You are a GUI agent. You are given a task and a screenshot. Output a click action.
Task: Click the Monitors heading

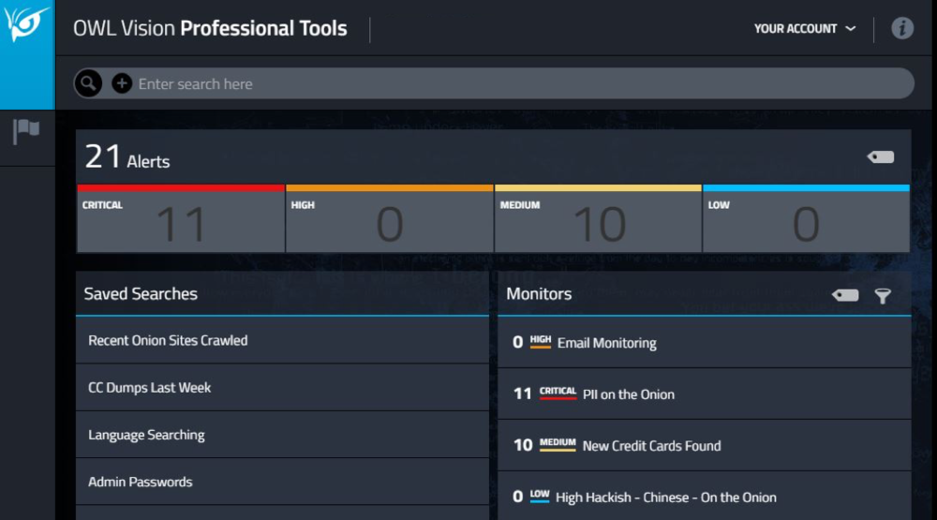point(539,293)
